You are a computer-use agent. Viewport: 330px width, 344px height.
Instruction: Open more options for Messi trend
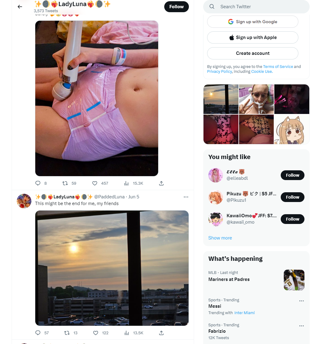[301, 301]
